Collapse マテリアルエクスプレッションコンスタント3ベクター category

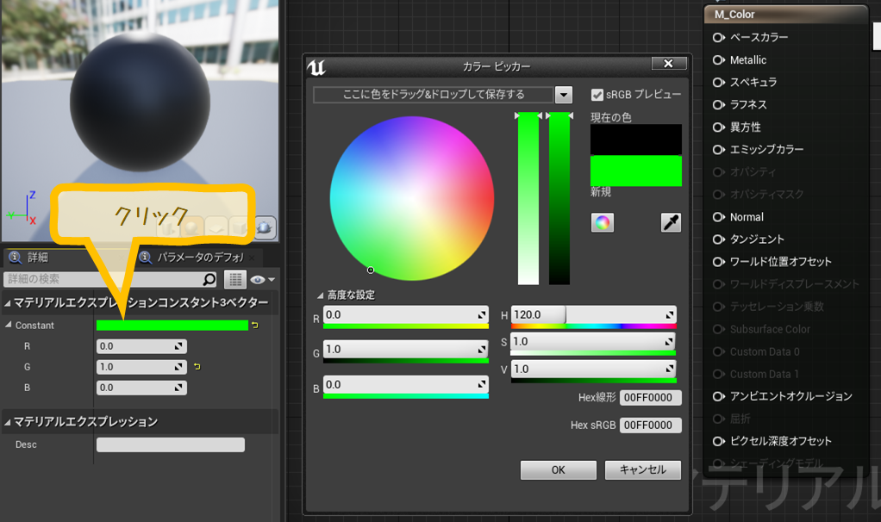[x=8, y=303]
